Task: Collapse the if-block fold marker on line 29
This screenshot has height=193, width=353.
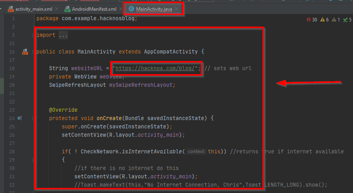Action: 33,160
